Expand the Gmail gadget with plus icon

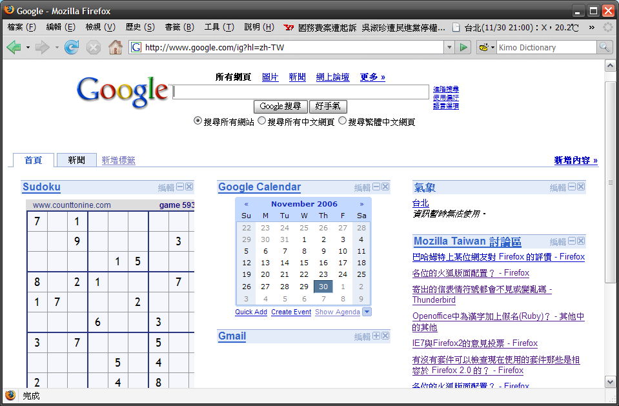click(376, 336)
